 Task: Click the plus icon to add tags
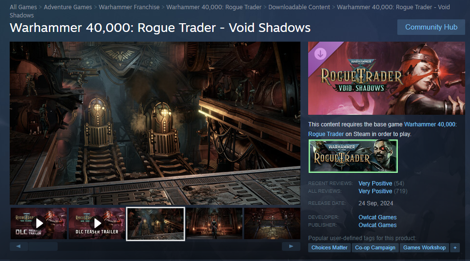pos(455,247)
